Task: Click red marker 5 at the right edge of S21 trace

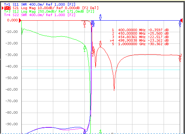Action: tap(180, 58)
